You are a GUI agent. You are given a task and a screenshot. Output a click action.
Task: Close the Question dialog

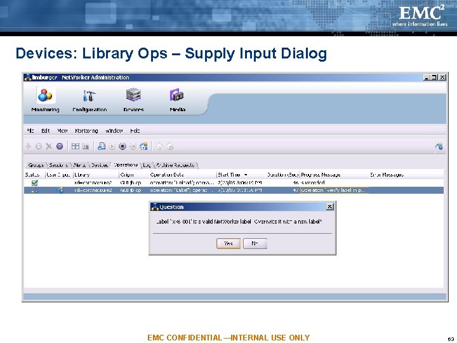[329, 207]
